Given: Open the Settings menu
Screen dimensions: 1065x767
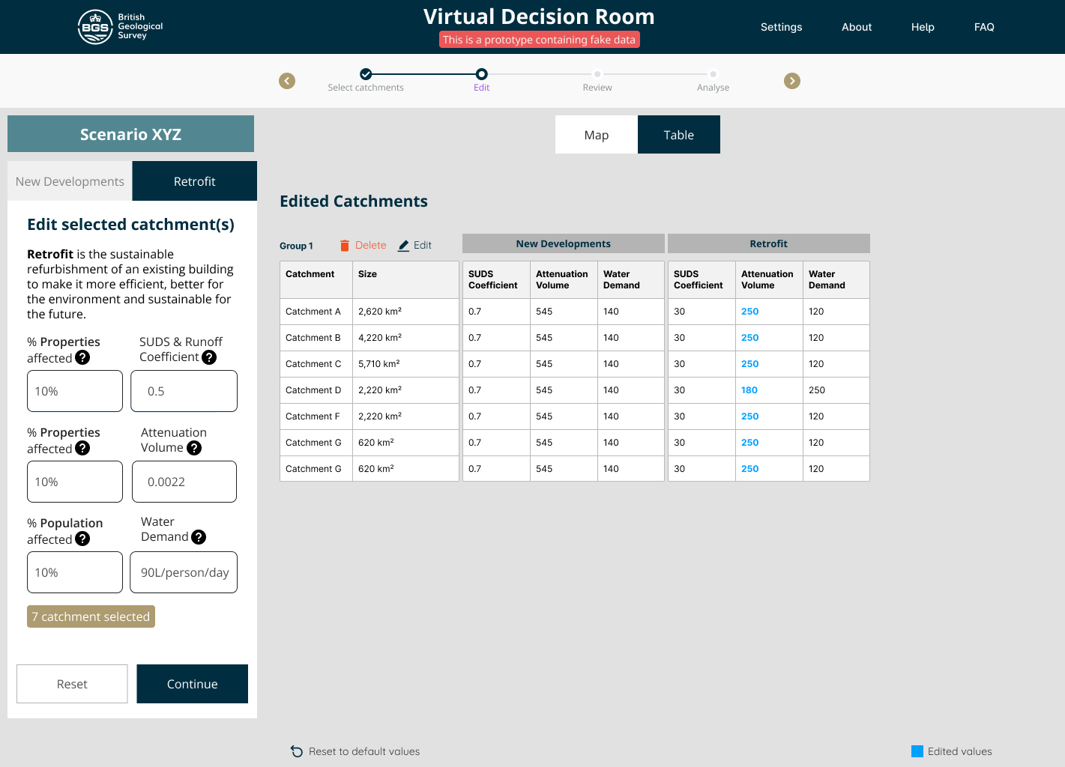Looking at the screenshot, I should 782,27.
